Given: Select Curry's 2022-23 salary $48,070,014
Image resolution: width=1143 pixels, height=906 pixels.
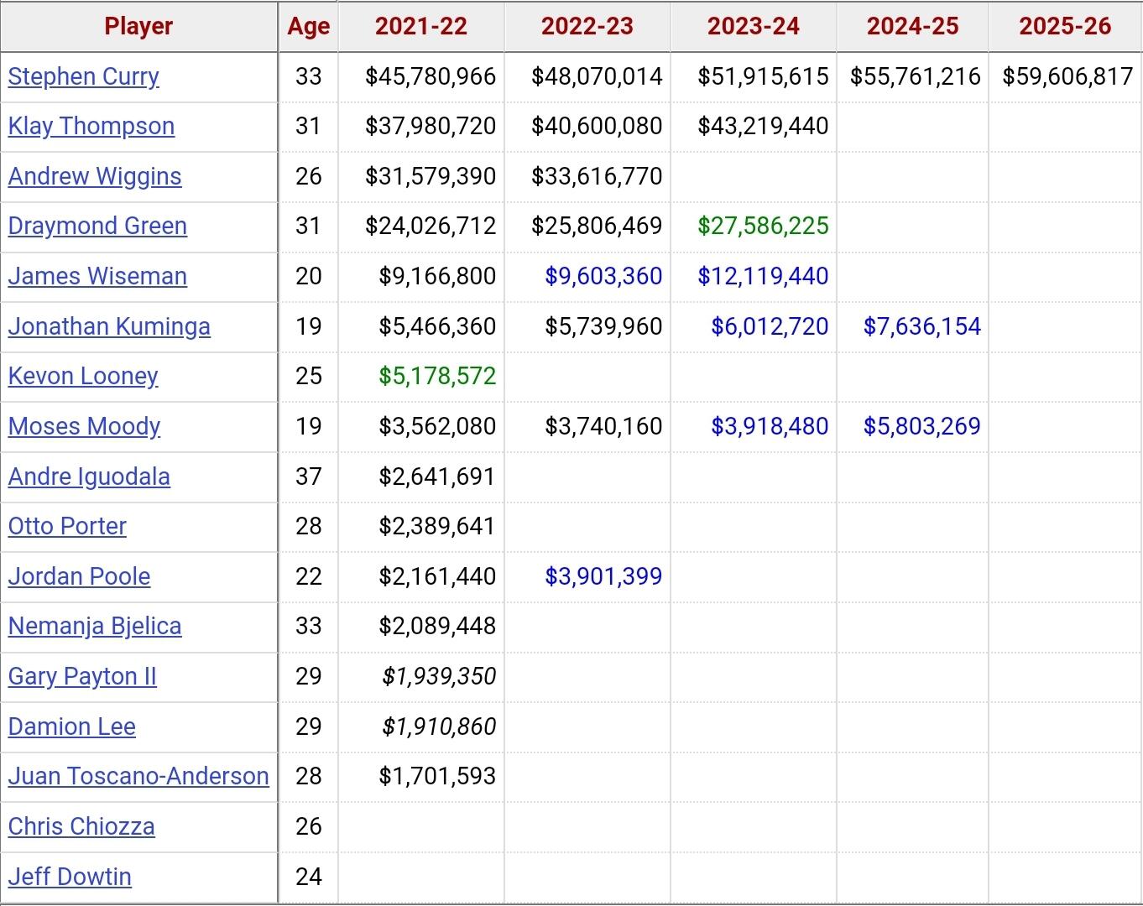Looking at the screenshot, I should (597, 76).
